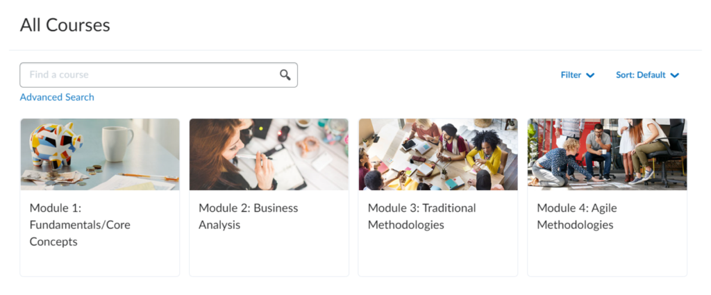The image size is (711, 295).
Task: Click the All Courses heading
Action: pos(65,25)
